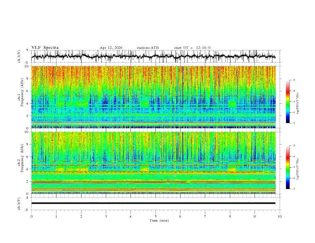
Task: Click the 'start UT = 12:10:0' label
Action: pos(192,48)
